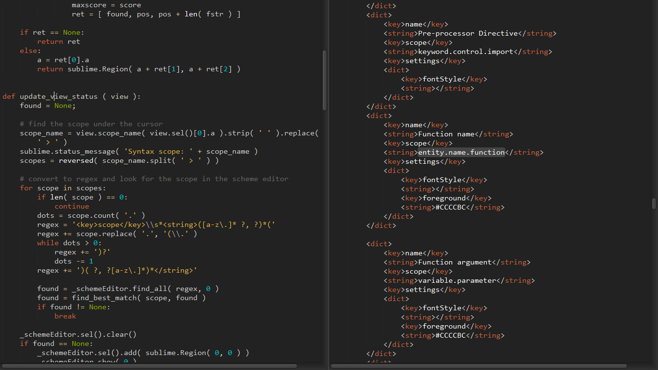The image size is (658, 370).
Task: Click the 'scope_name = view.scope_name(' line
Action: pos(169,133)
